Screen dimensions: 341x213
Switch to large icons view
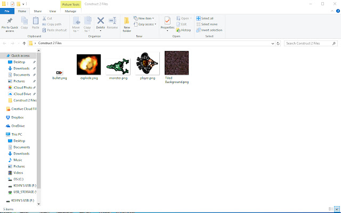point(337,209)
